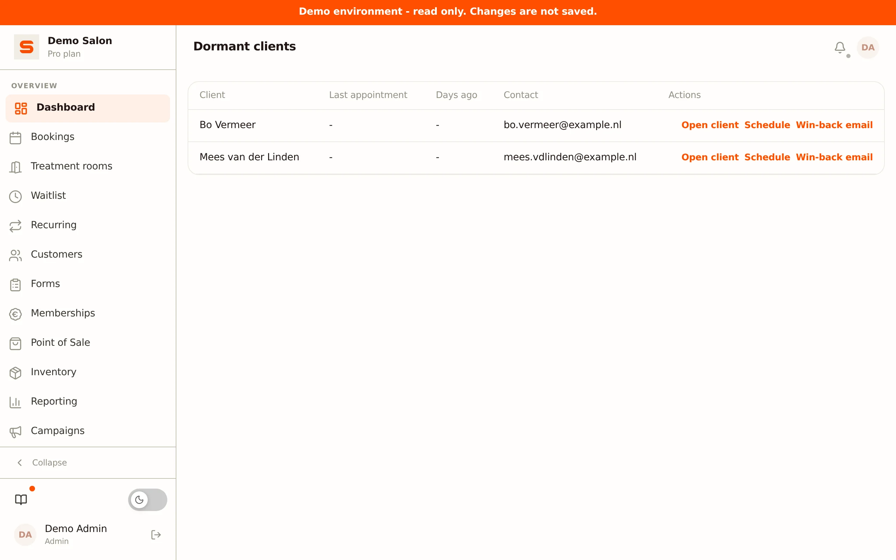
Task: Click the Point of Sale bag icon
Action: [x=15, y=343]
